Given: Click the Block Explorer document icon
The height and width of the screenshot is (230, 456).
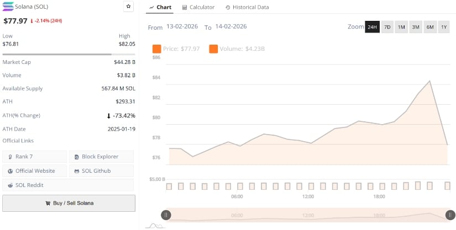Looking at the screenshot, I should click(x=77, y=157).
